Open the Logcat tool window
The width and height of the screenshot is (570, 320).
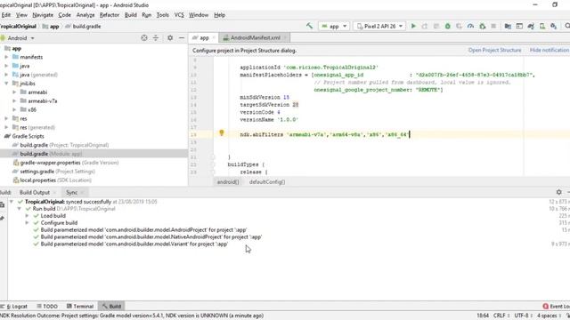[14, 306]
